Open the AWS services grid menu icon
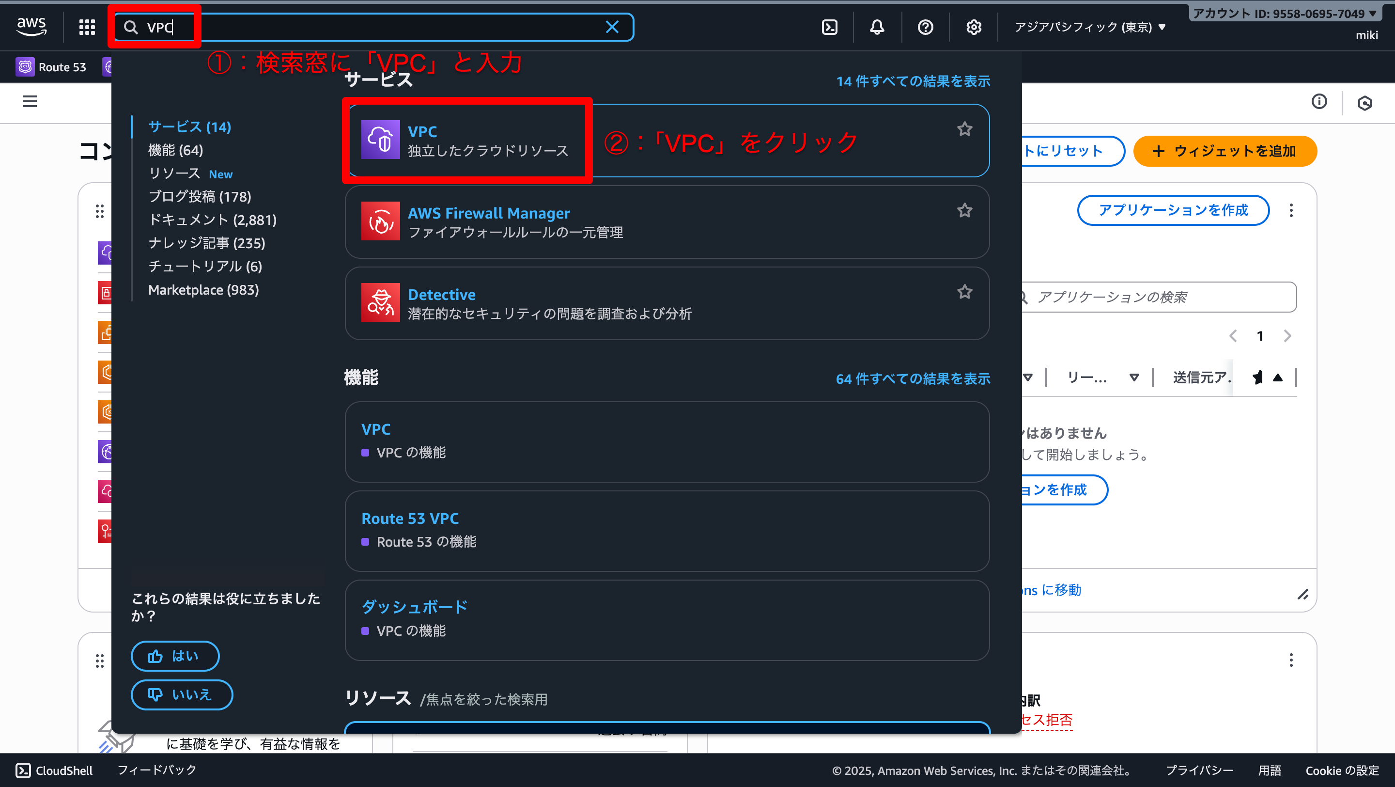This screenshot has height=787, width=1395. (x=87, y=27)
